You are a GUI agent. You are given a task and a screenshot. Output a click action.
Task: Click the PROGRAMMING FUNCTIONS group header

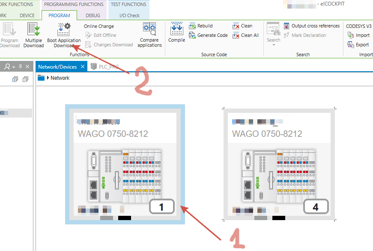point(74,4)
